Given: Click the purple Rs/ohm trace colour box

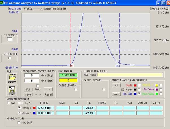Looking at the screenshot, I should pyautogui.click(x=156, y=89).
